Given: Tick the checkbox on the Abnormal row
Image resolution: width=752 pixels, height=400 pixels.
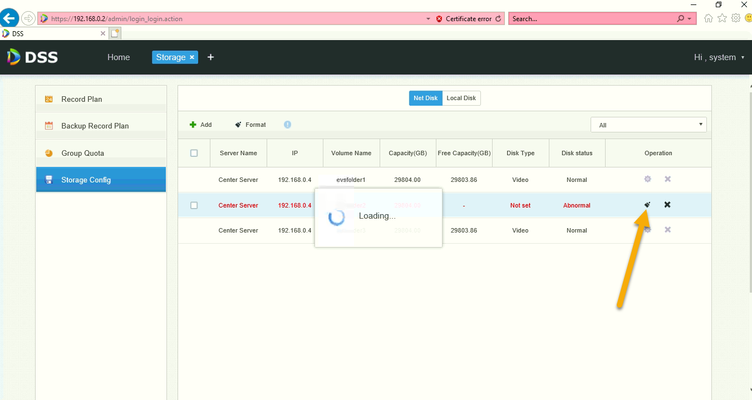Looking at the screenshot, I should click(x=194, y=205).
